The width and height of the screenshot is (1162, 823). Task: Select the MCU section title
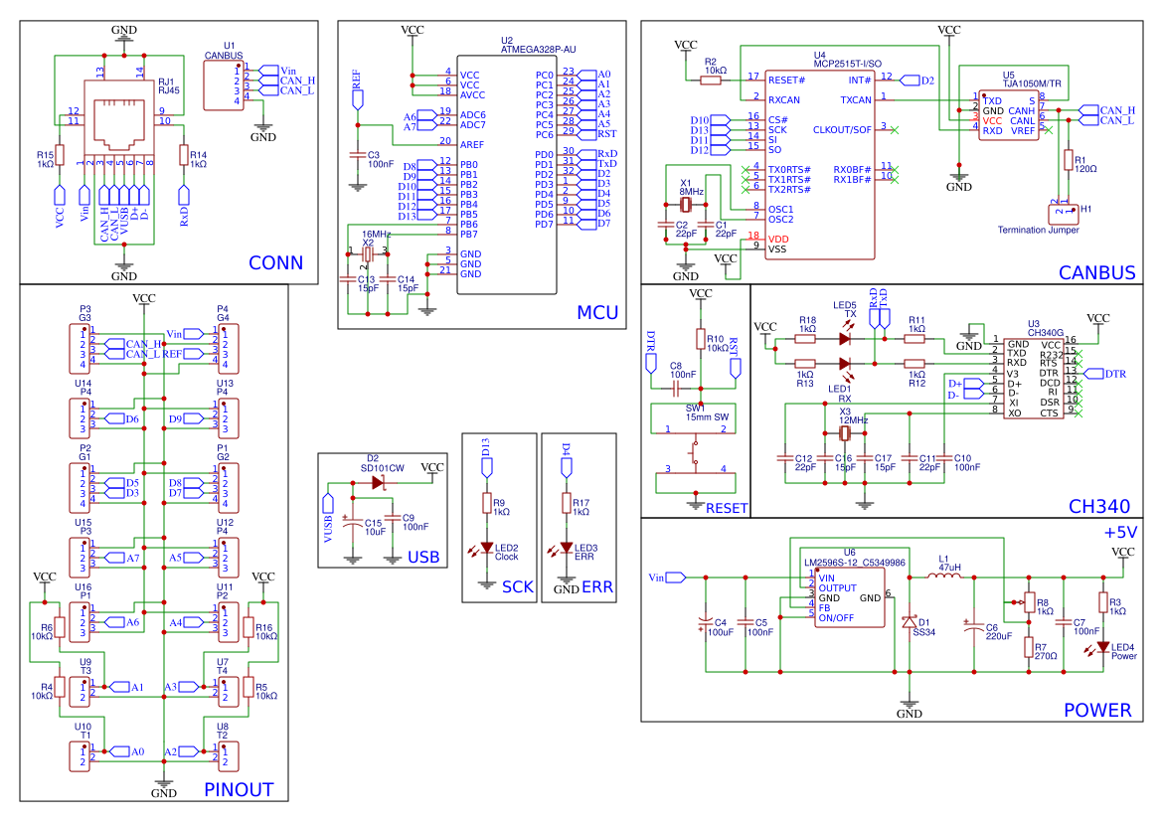pos(597,313)
